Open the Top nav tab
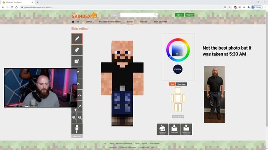This screenshot has height=150, width=268. click(x=75, y=22)
